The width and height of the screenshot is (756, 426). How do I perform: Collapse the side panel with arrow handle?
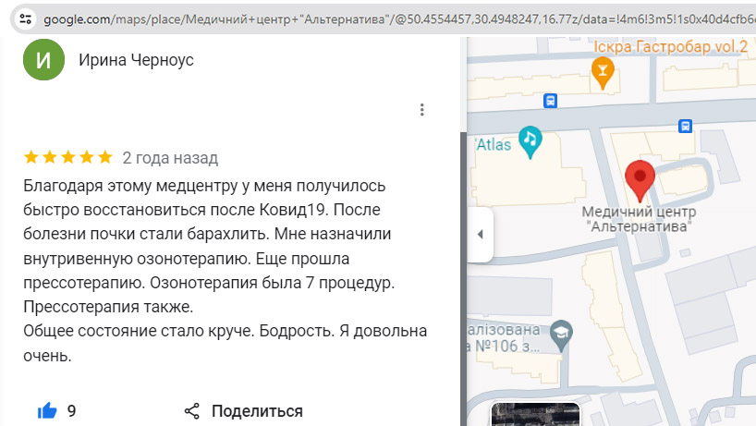[480, 235]
